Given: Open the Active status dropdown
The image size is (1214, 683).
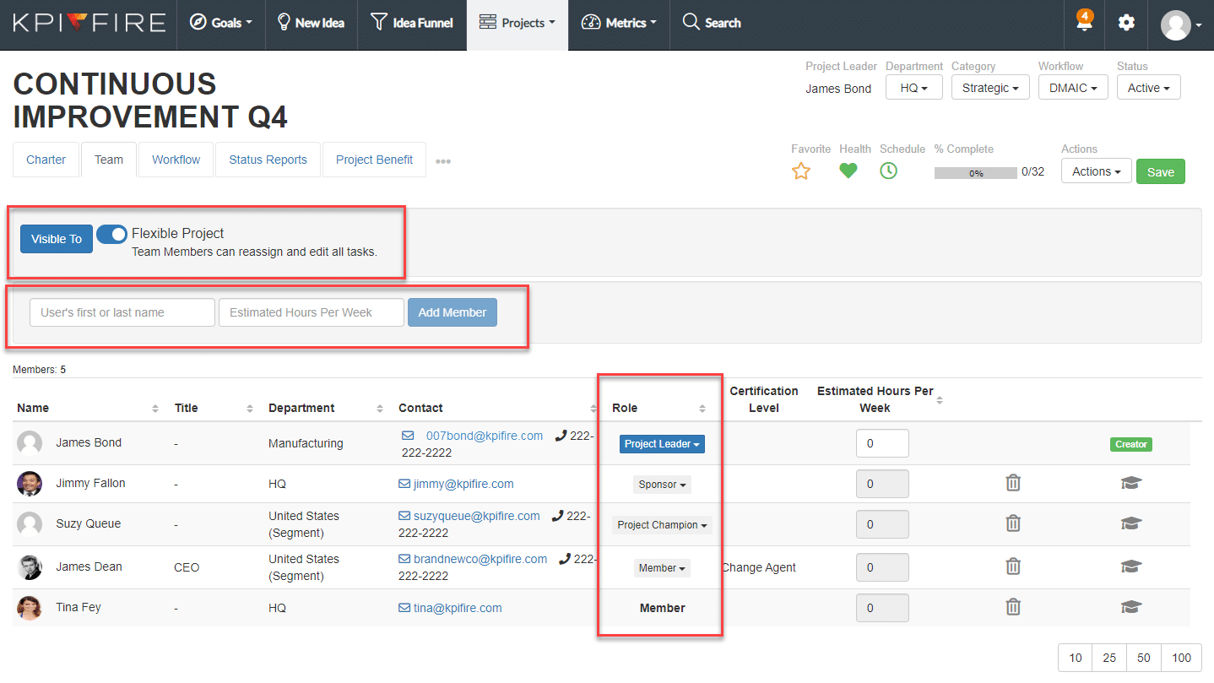Looking at the screenshot, I should (x=1148, y=88).
